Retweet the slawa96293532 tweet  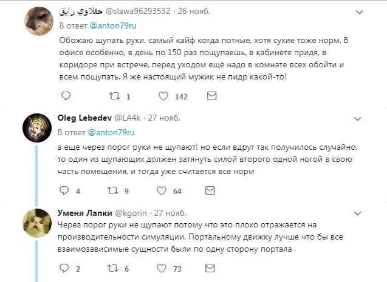[113, 96]
